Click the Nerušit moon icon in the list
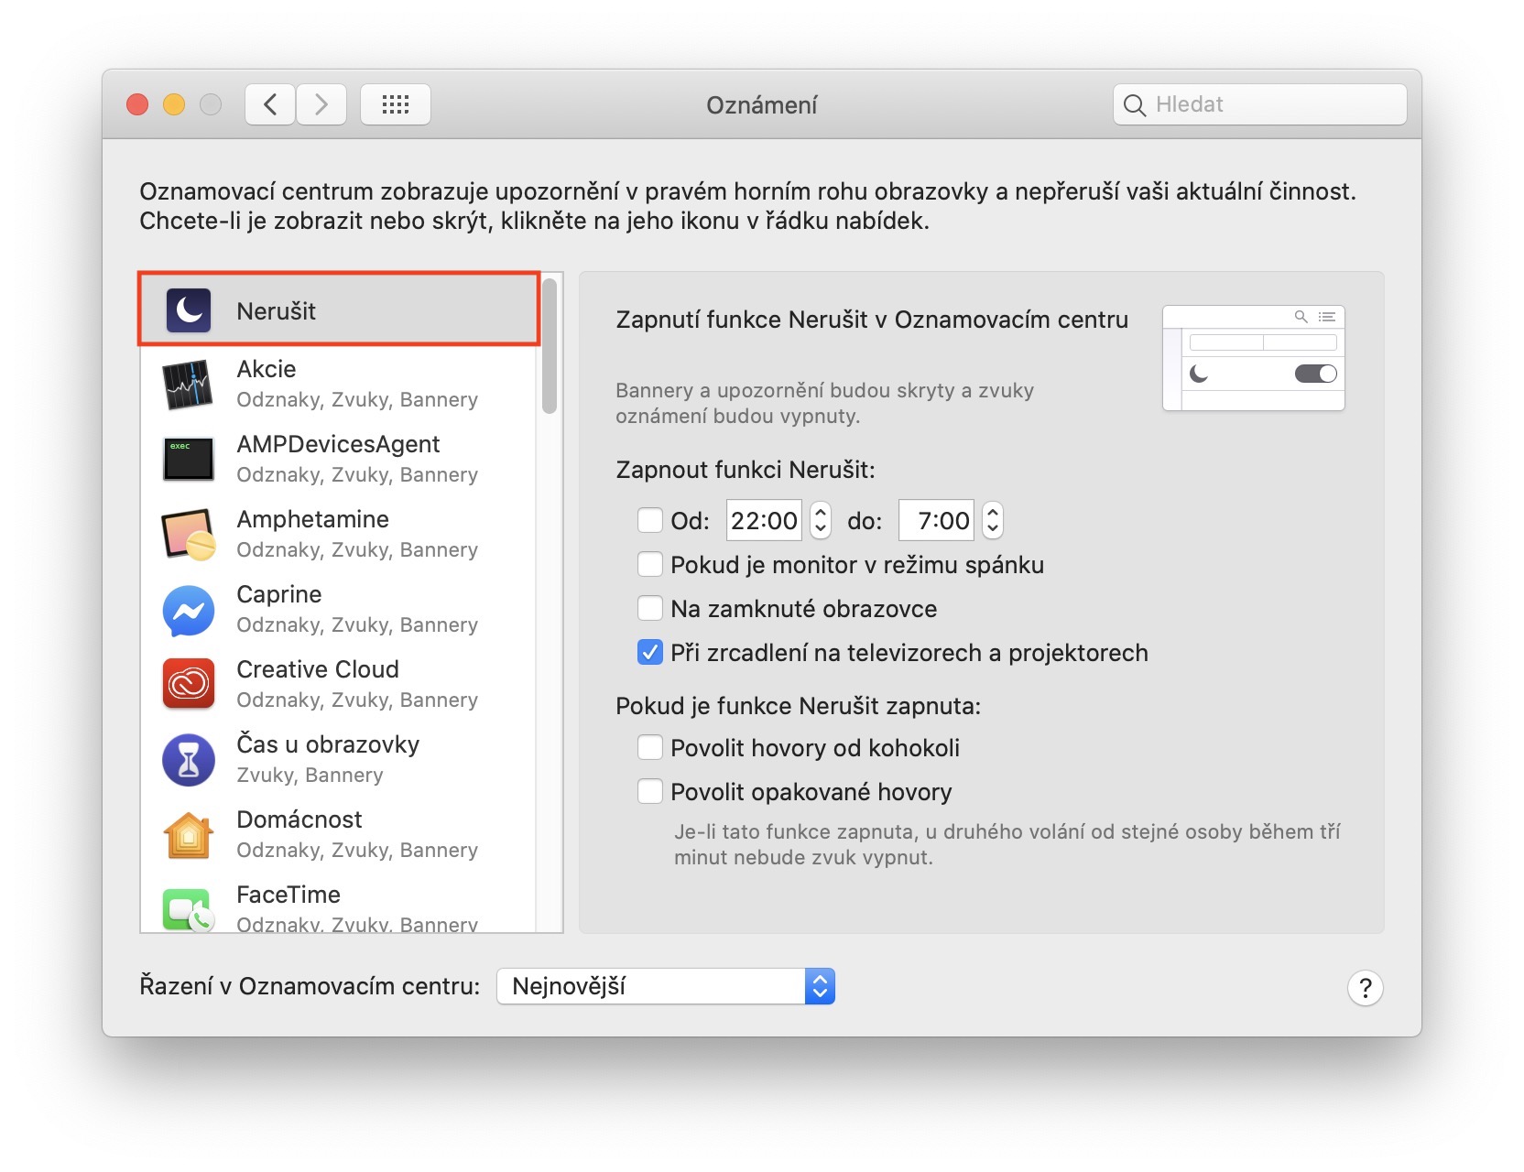Viewport: 1524px width, 1172px height. pos(189,310)
